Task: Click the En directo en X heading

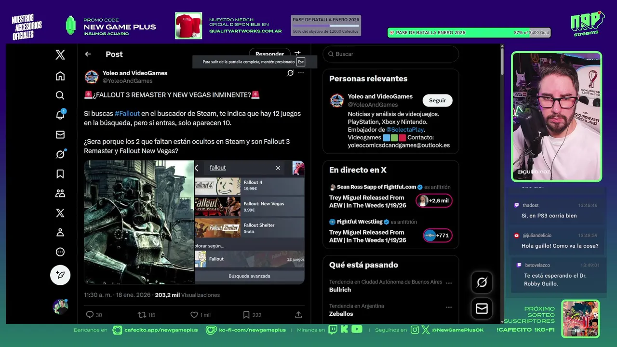Action: (x=358, y=170)
